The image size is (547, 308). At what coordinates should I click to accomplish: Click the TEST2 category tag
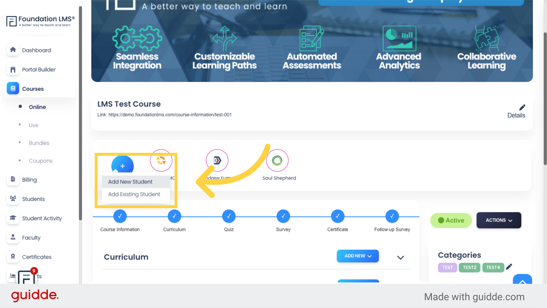point(470,268)
